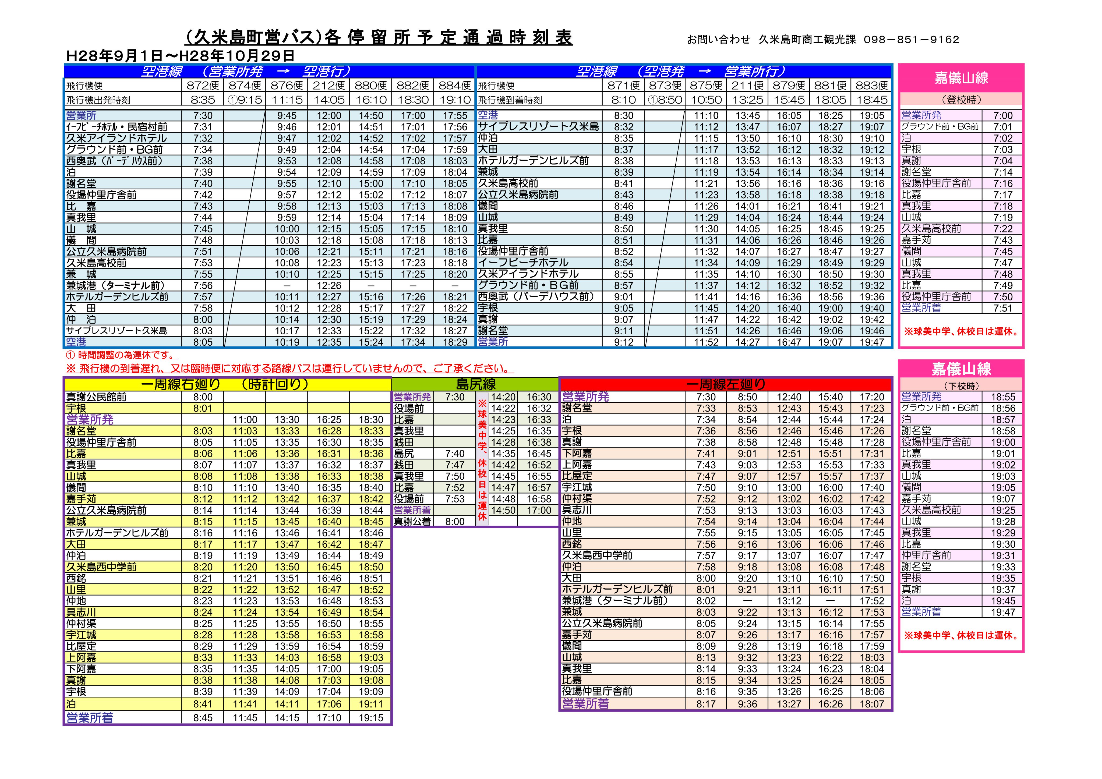Click the red notice about 飛行機の到着遅れ
The image size is (1102, 779).
tap(290, 369)
